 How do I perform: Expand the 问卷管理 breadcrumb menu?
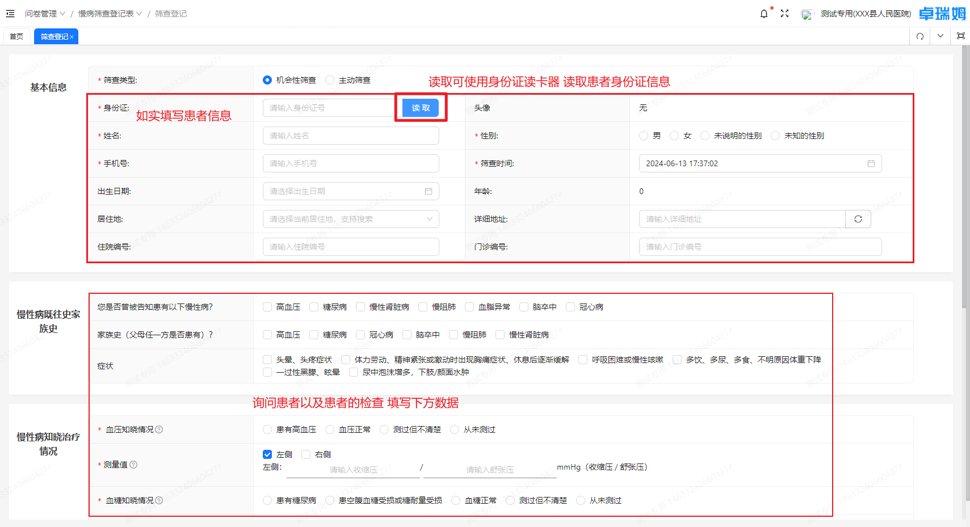tap(44, 13)
